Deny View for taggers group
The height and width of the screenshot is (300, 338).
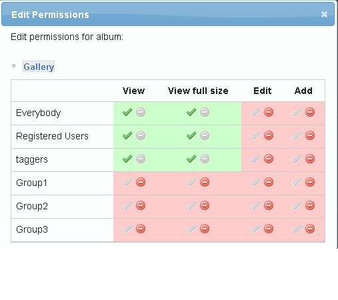(x=141, y=159)
